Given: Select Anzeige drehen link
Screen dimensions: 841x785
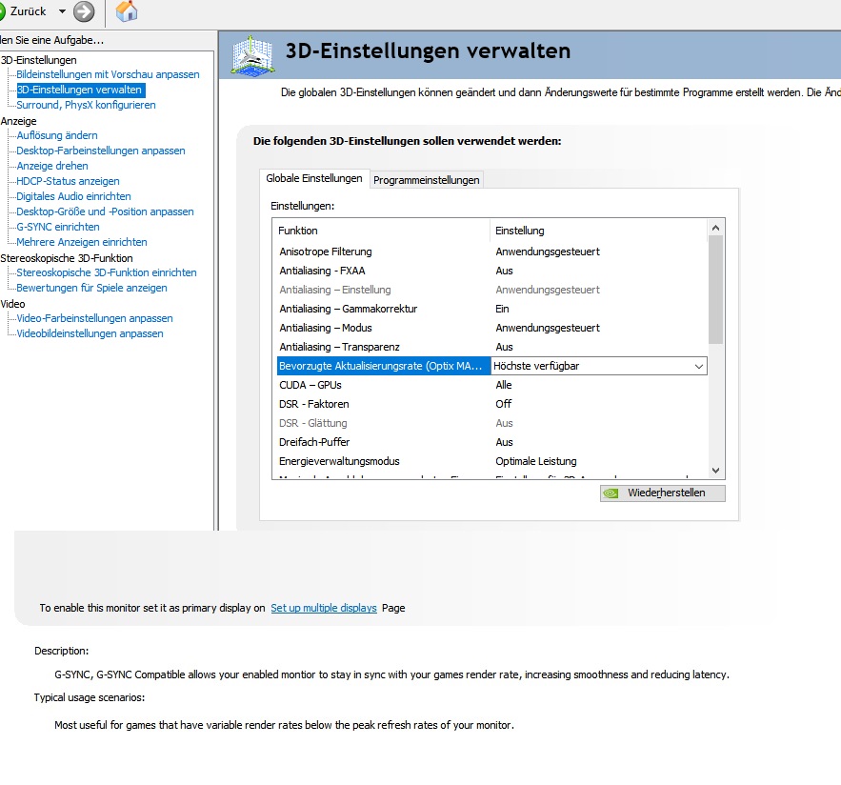Looking at the screenshot, I should coord(52,167).
